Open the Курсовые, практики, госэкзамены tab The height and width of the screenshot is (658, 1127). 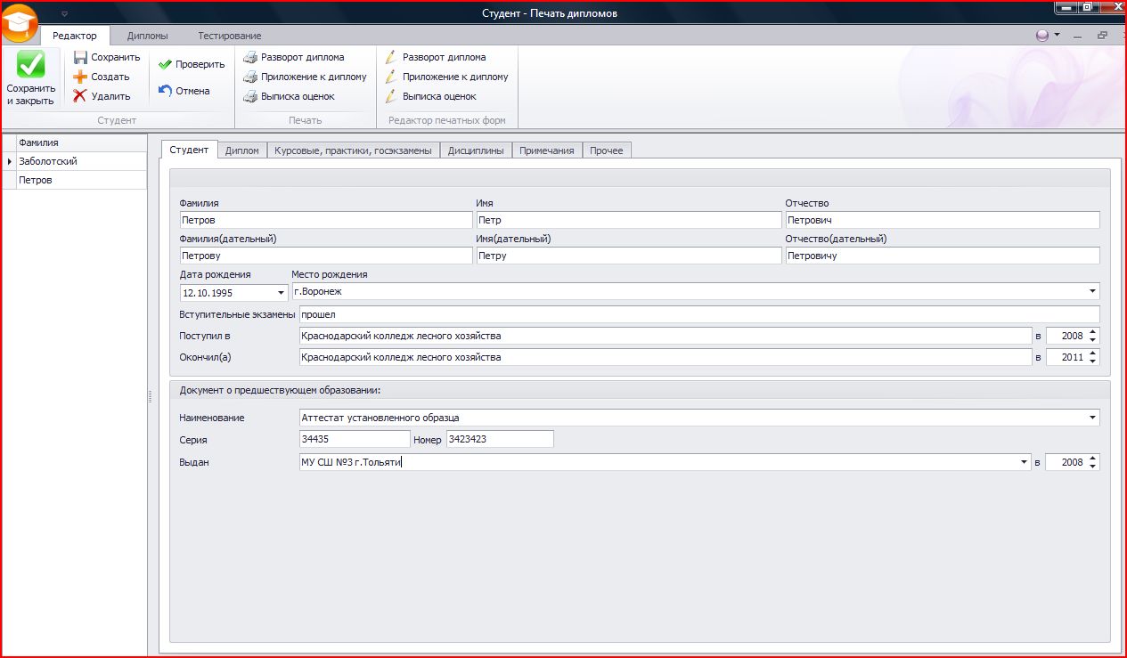(354, 150)
